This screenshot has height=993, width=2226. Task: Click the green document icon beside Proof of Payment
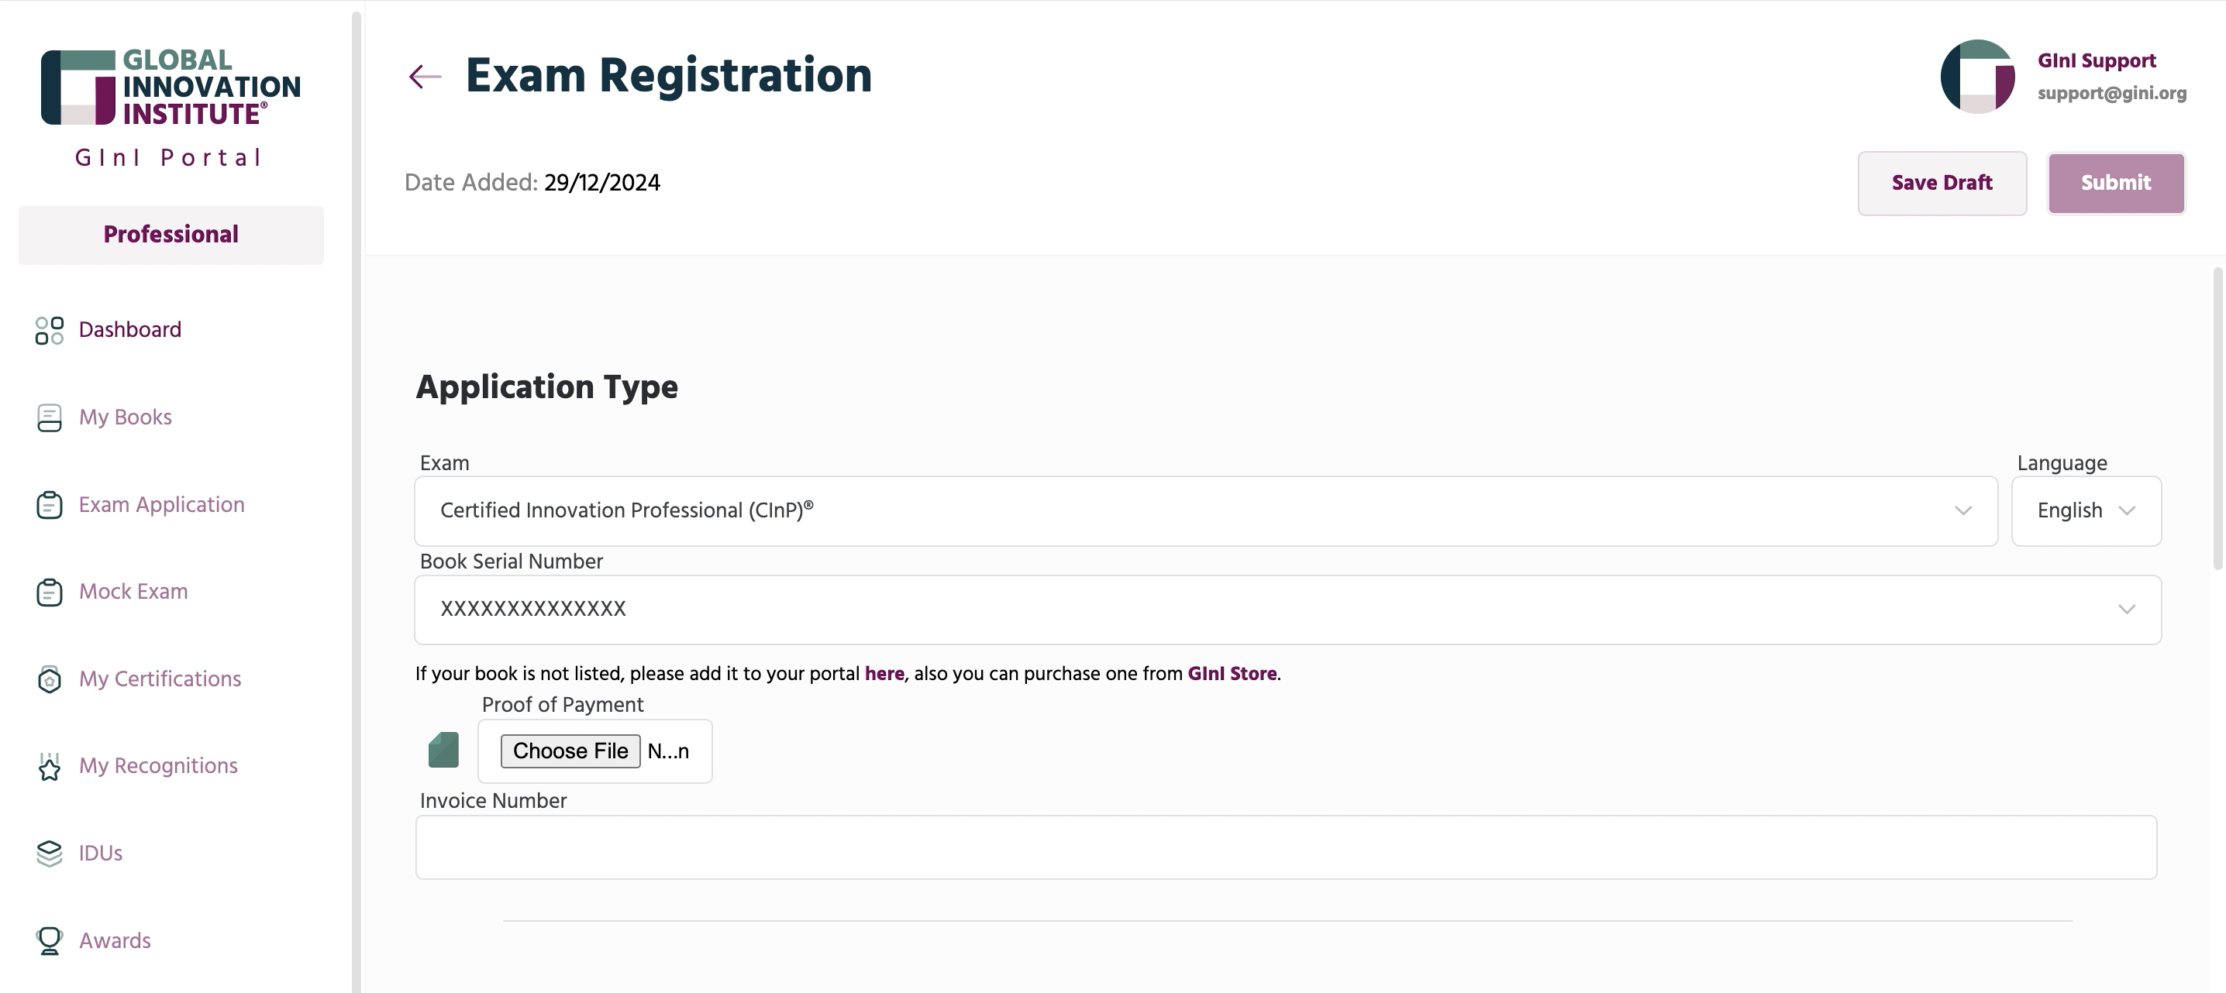click(x=443, y=750)
